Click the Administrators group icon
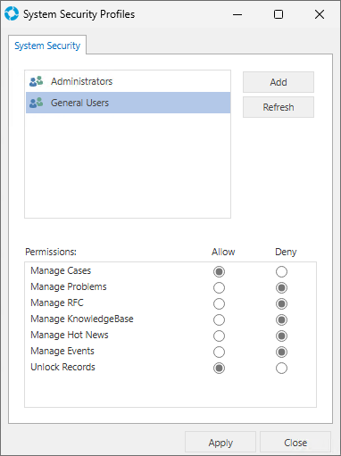341x456 pixels. [x=37, y=81]
